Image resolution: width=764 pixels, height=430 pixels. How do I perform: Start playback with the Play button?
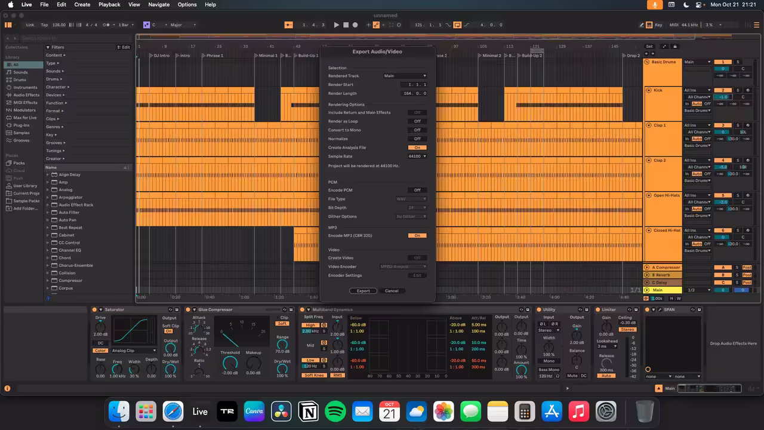[337, 25]
